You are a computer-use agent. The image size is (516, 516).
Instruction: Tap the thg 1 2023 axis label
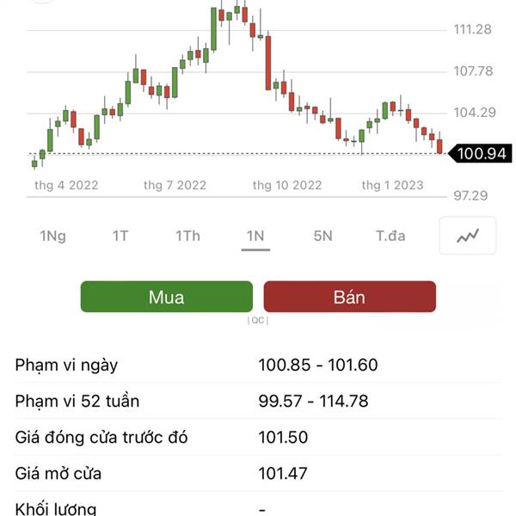393,185
